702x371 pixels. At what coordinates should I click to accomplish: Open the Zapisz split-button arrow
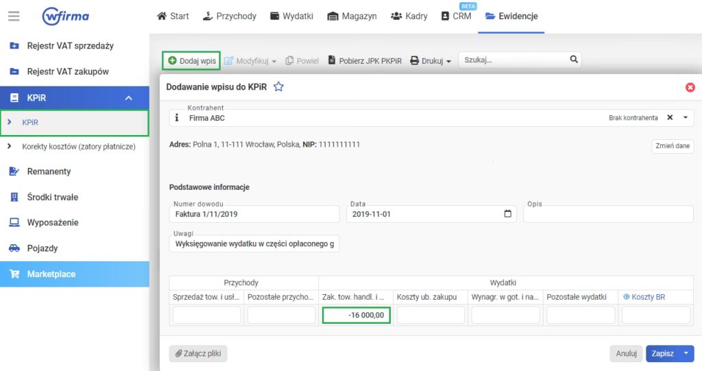pos(686,353)
